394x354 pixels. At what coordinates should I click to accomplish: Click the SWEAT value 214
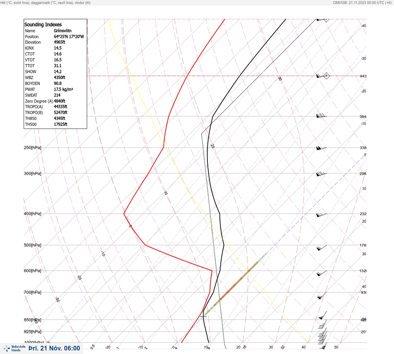[x=57, y=95]
